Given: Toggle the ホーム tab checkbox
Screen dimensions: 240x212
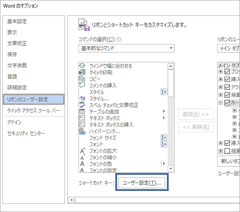Looking at the screenshot, I should (227, 103).
